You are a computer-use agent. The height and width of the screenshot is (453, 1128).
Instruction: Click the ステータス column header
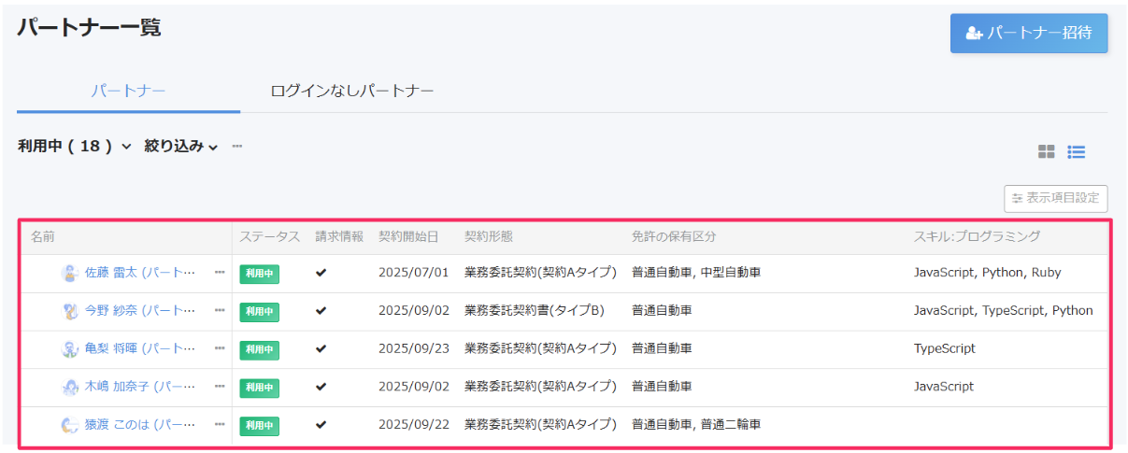click(270, 236)
